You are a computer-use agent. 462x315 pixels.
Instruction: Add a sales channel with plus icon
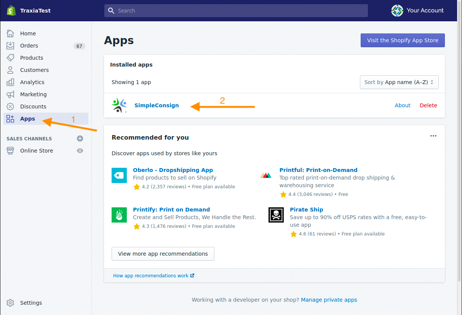[x=80, y=138]
